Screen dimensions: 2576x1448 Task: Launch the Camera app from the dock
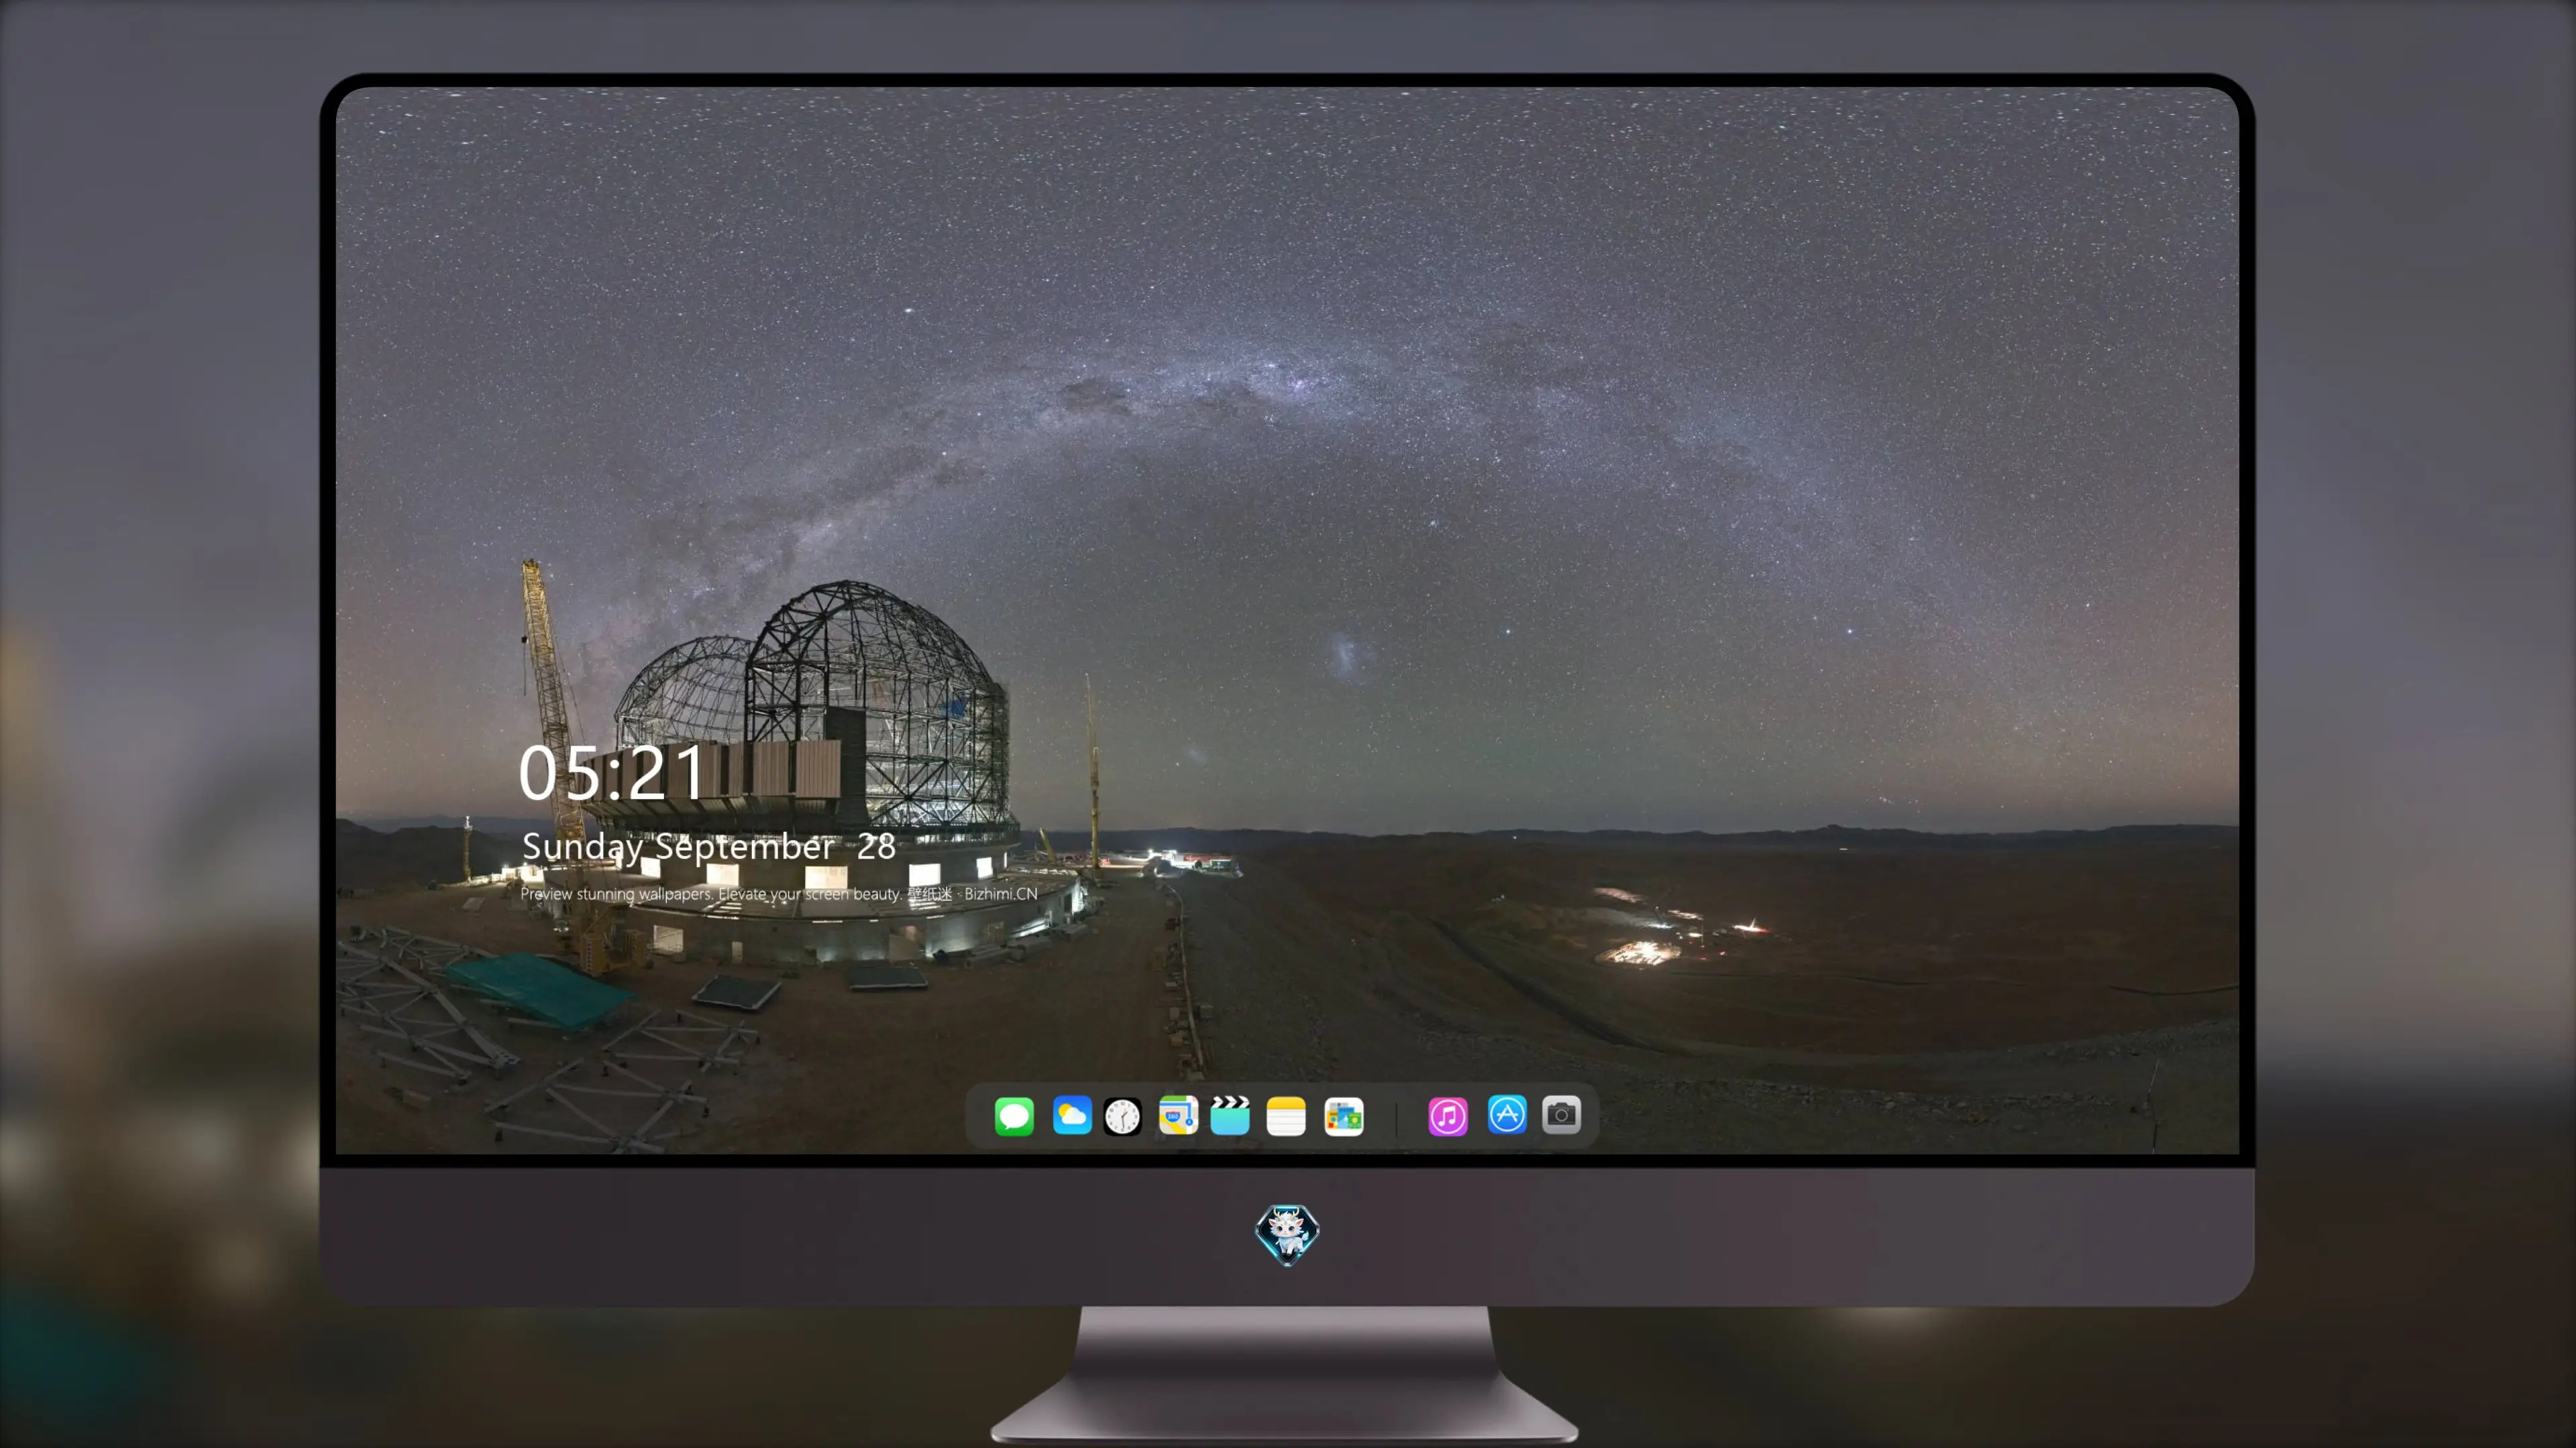[1561, 1115]
